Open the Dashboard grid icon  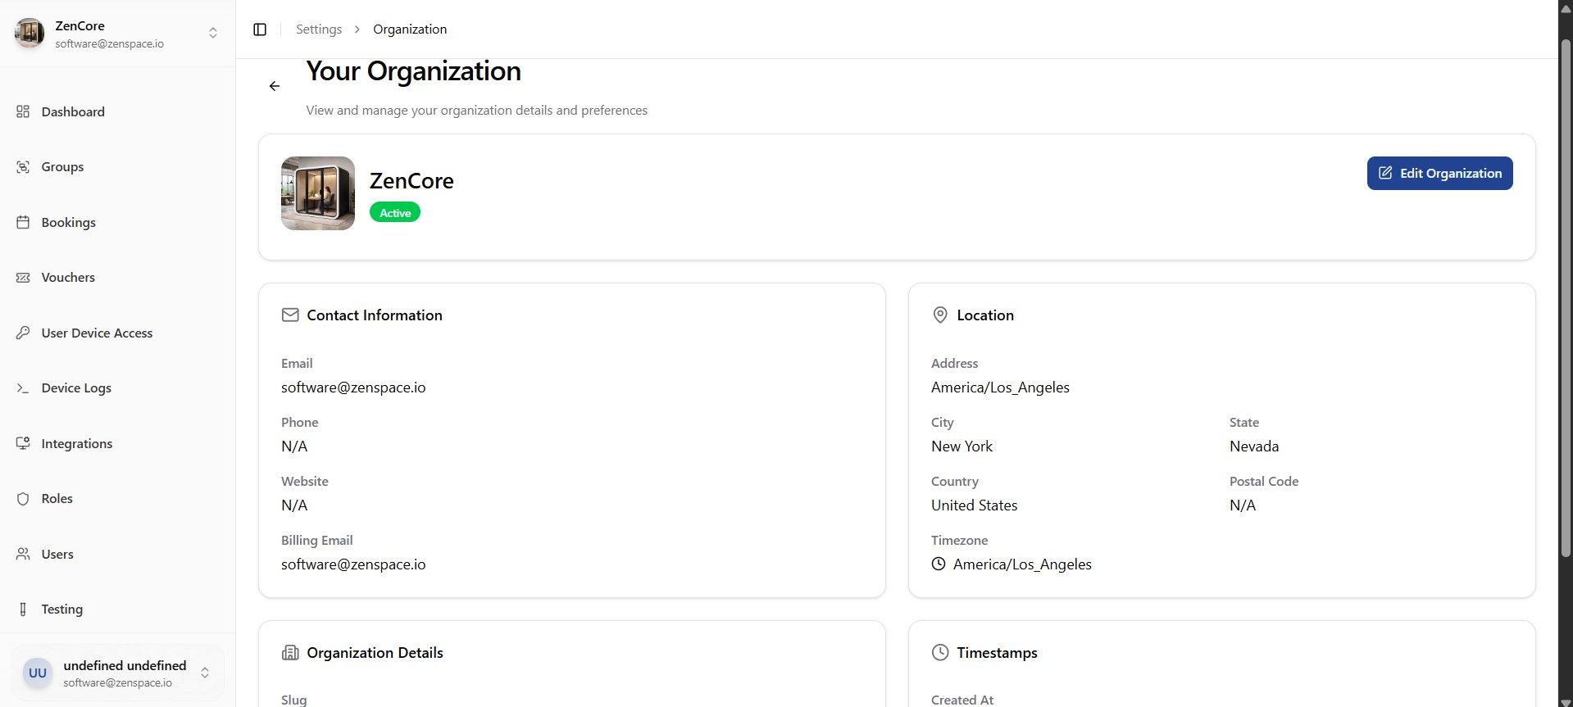point(23,111)
